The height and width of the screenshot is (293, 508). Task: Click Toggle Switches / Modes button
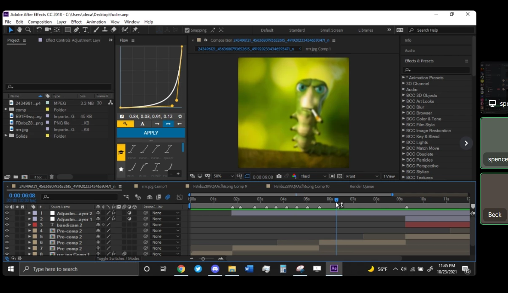pyautogui.click(x=118, y=258)
